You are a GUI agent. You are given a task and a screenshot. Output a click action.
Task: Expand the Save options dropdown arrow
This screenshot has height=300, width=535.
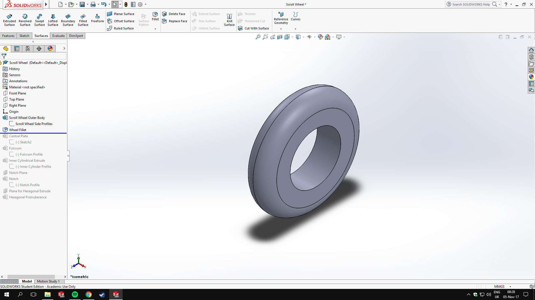87,4
